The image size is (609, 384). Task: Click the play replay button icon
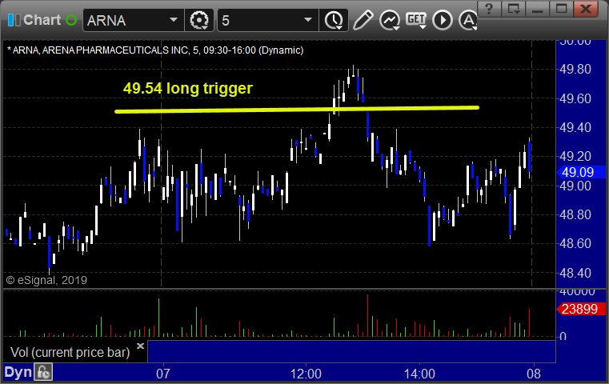coord(443,20)
